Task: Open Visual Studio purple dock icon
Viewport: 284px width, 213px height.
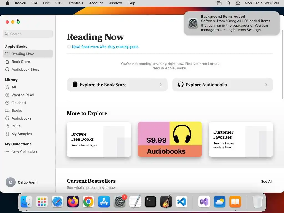Action: tap(204, 202)
